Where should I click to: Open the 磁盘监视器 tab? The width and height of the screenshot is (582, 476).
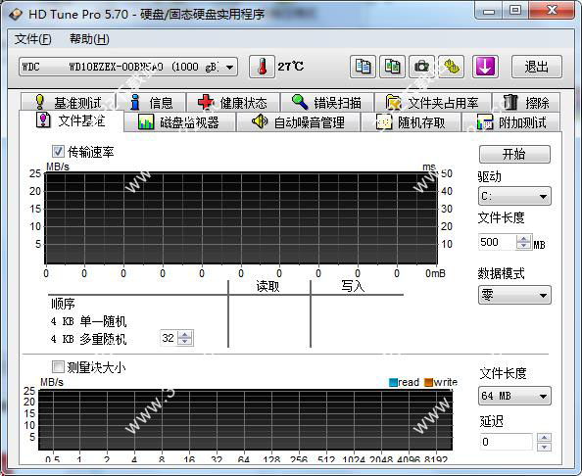click(x=179, y=122)
